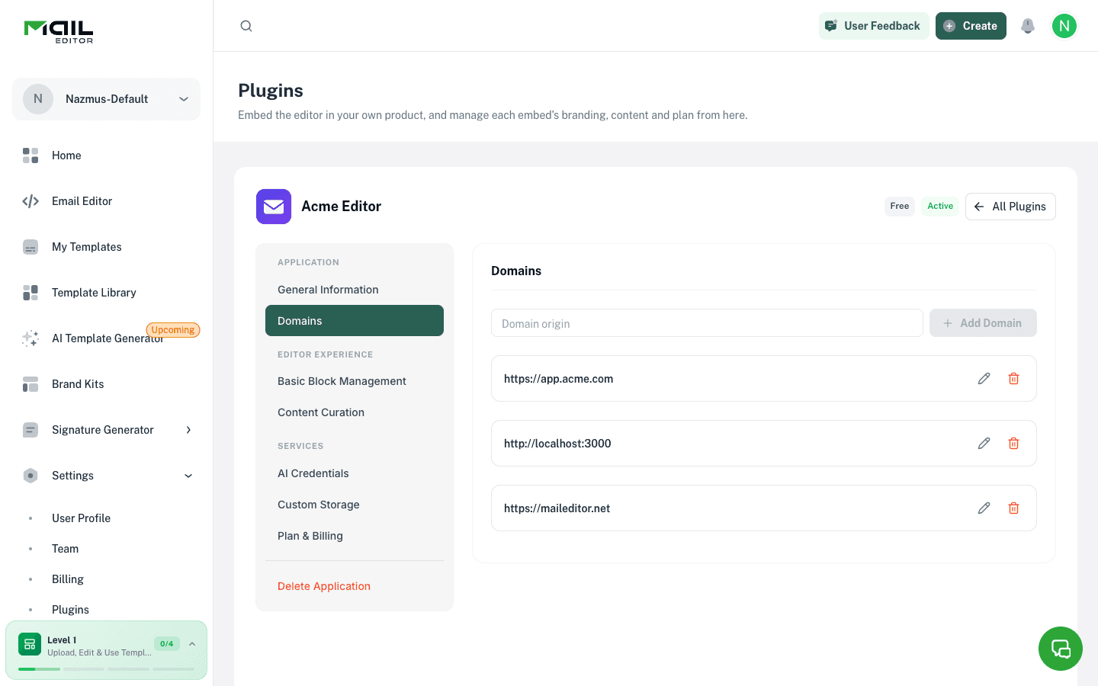Delete the http://localhost:3000 domain
The height and width of the screenshot is (686, 1098).
(1014, 444)
